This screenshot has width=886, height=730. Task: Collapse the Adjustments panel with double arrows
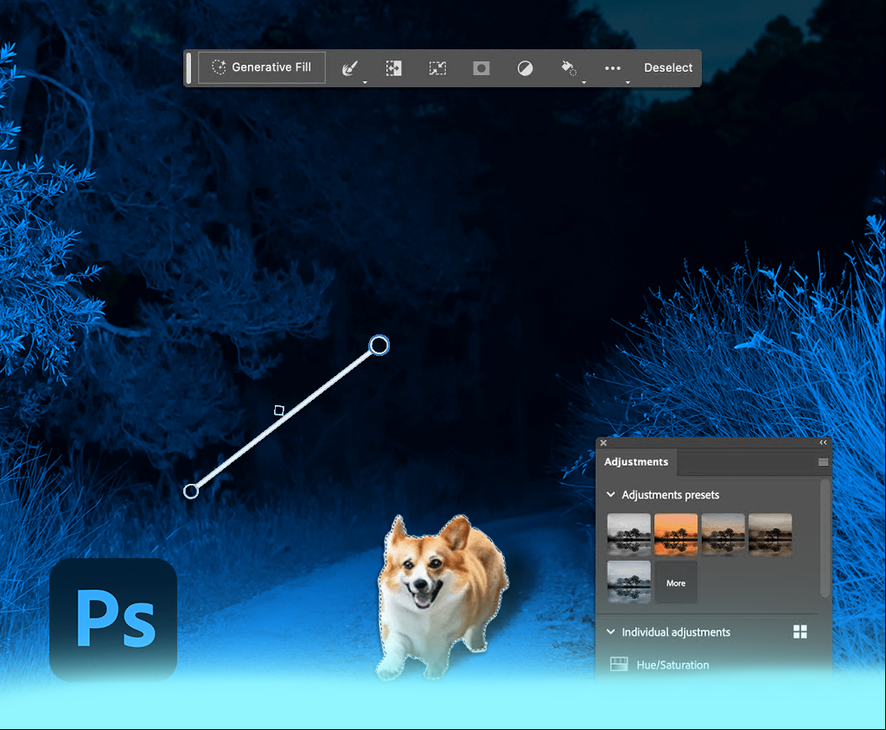823,442
